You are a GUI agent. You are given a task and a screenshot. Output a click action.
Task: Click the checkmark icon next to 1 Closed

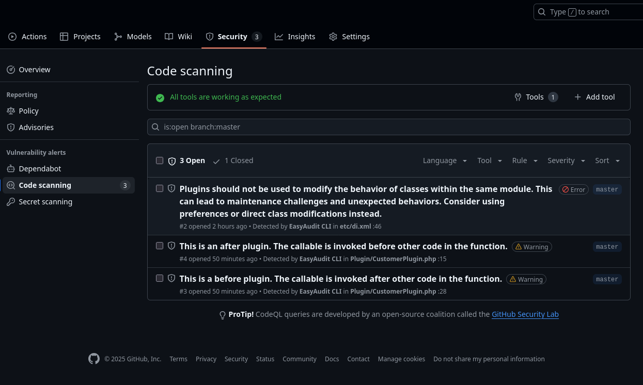(216, 161)
